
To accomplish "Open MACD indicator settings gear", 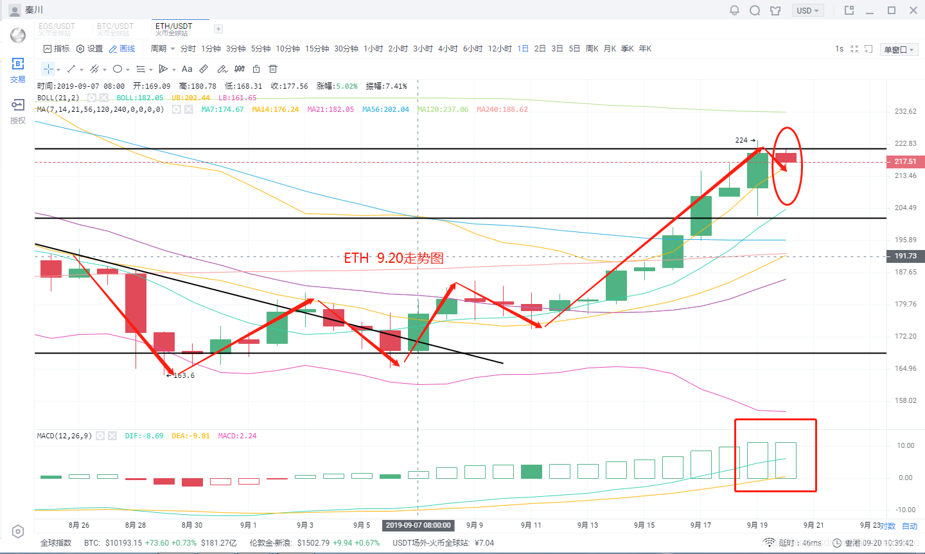I will click(100, 436).
